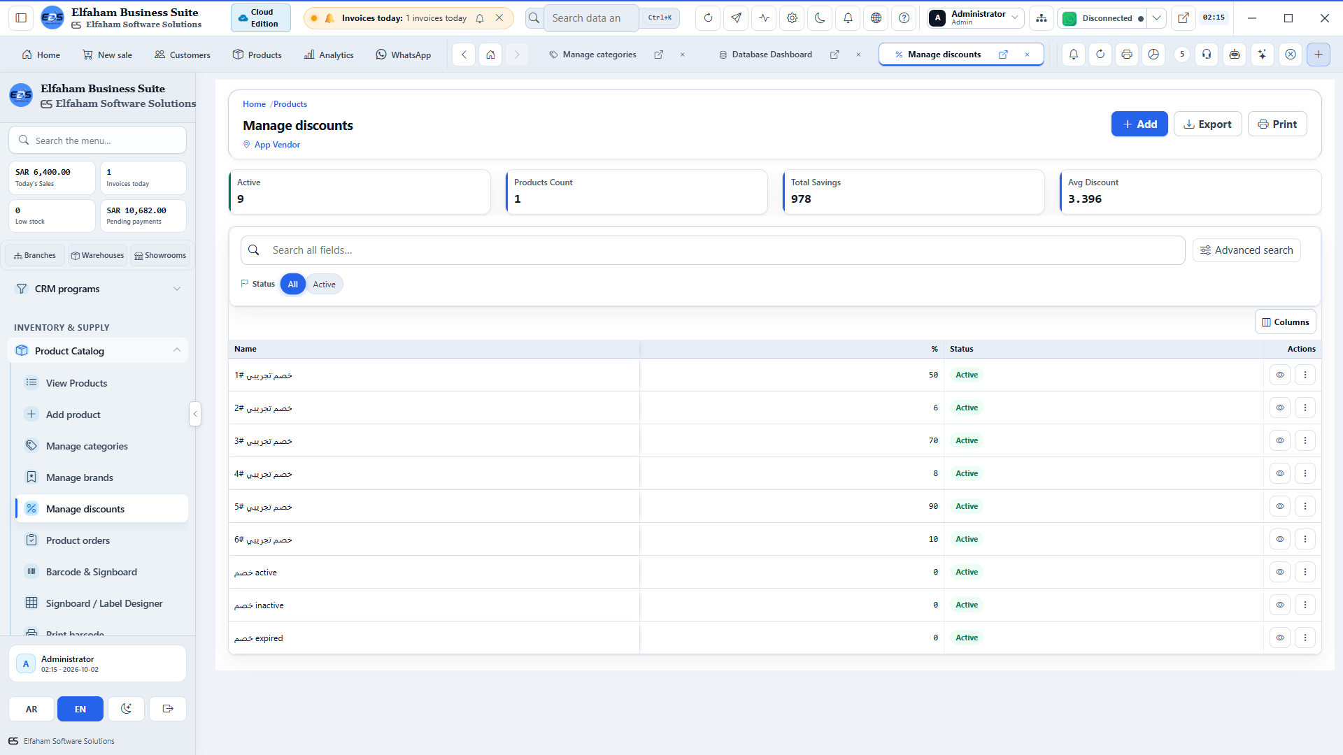Expand the Disconnected status dropdown arrow

[x=1156, y=18]
